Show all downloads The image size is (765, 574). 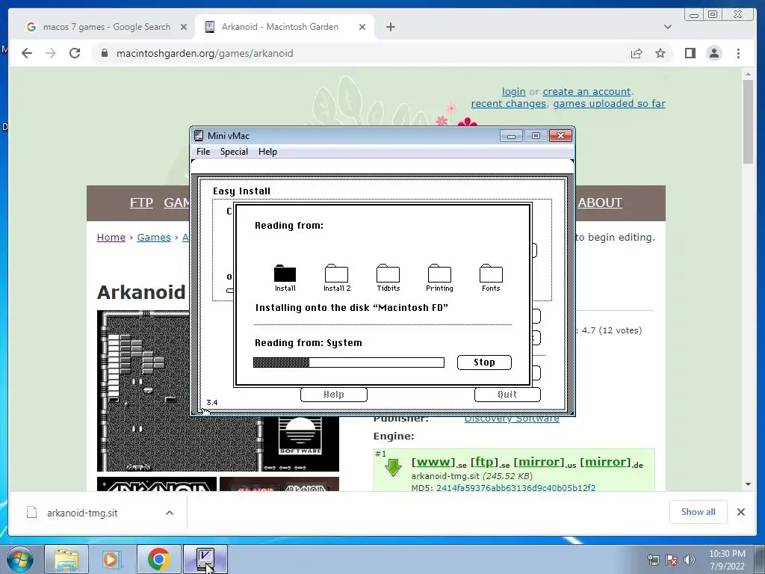pos(699,512)
